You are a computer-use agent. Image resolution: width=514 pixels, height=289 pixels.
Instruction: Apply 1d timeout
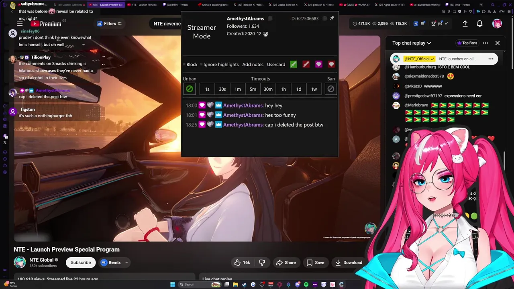[x=299, y=89]
